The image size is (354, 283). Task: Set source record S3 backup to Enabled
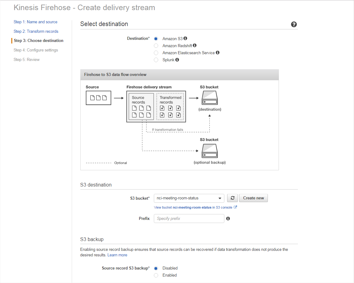coord(156,275)
